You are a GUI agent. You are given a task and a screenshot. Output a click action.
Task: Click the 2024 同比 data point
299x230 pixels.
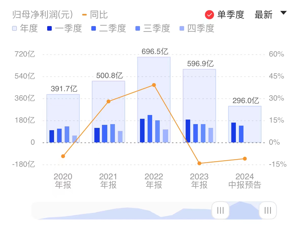[245, 159]
